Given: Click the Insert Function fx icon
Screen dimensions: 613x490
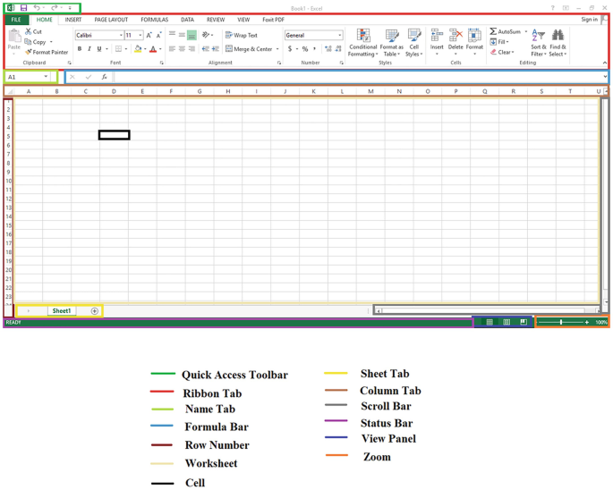Looking at the screenshot, I should [x=105, y=77].
